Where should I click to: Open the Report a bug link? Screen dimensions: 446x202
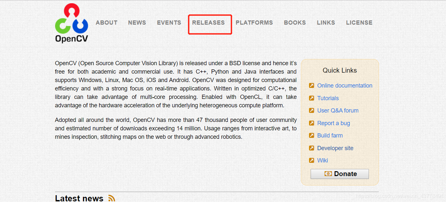point(334,123)
